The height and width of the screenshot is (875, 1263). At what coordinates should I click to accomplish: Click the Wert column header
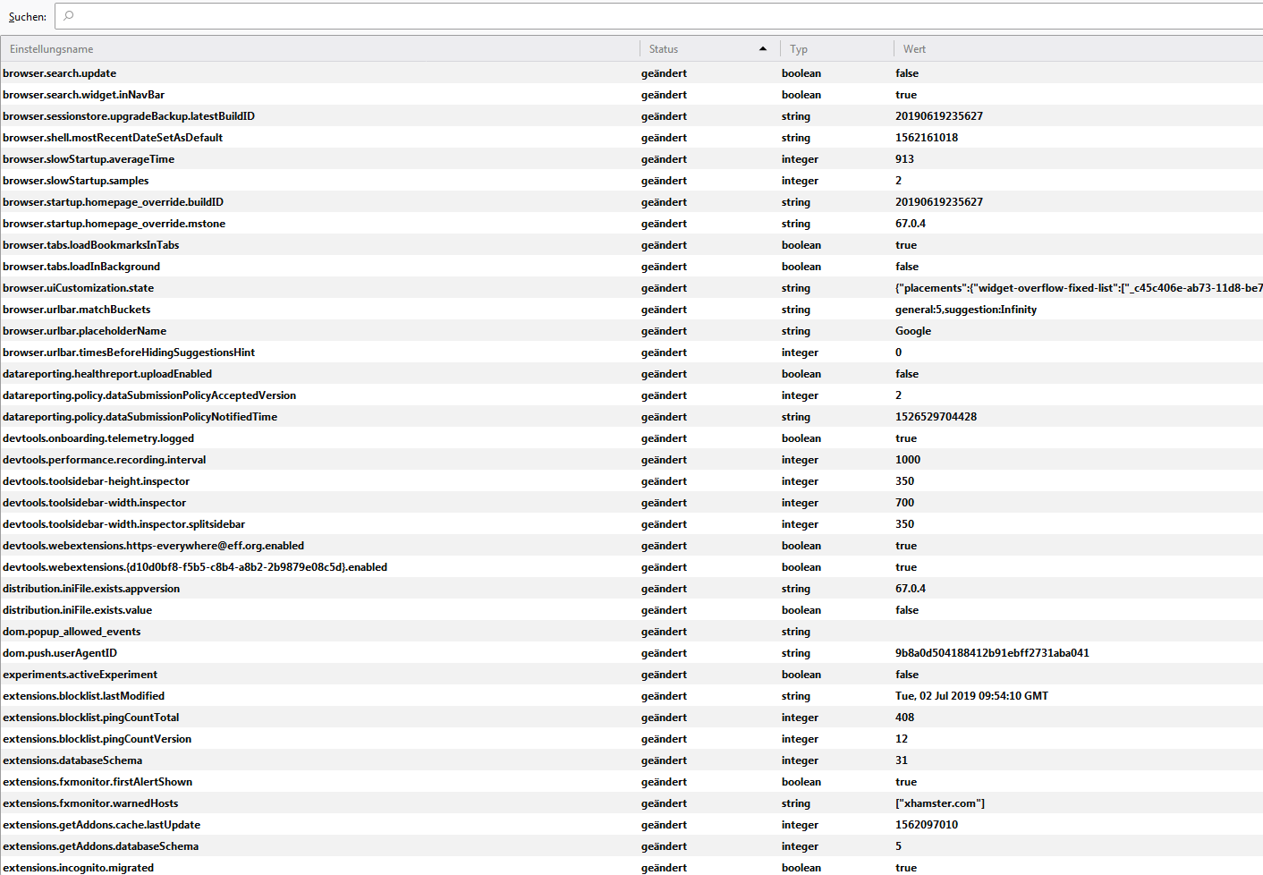click(914, 49)
